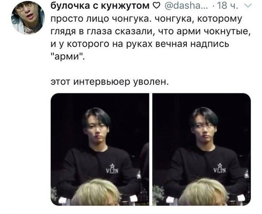262x214 pixels.
Task: Tap the VLTN logo in right photo
Action: tap(220, 168)
